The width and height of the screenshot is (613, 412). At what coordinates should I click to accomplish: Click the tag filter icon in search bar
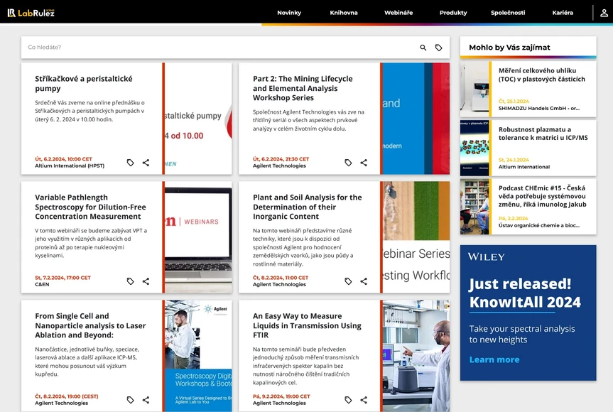tap(439, 48)
